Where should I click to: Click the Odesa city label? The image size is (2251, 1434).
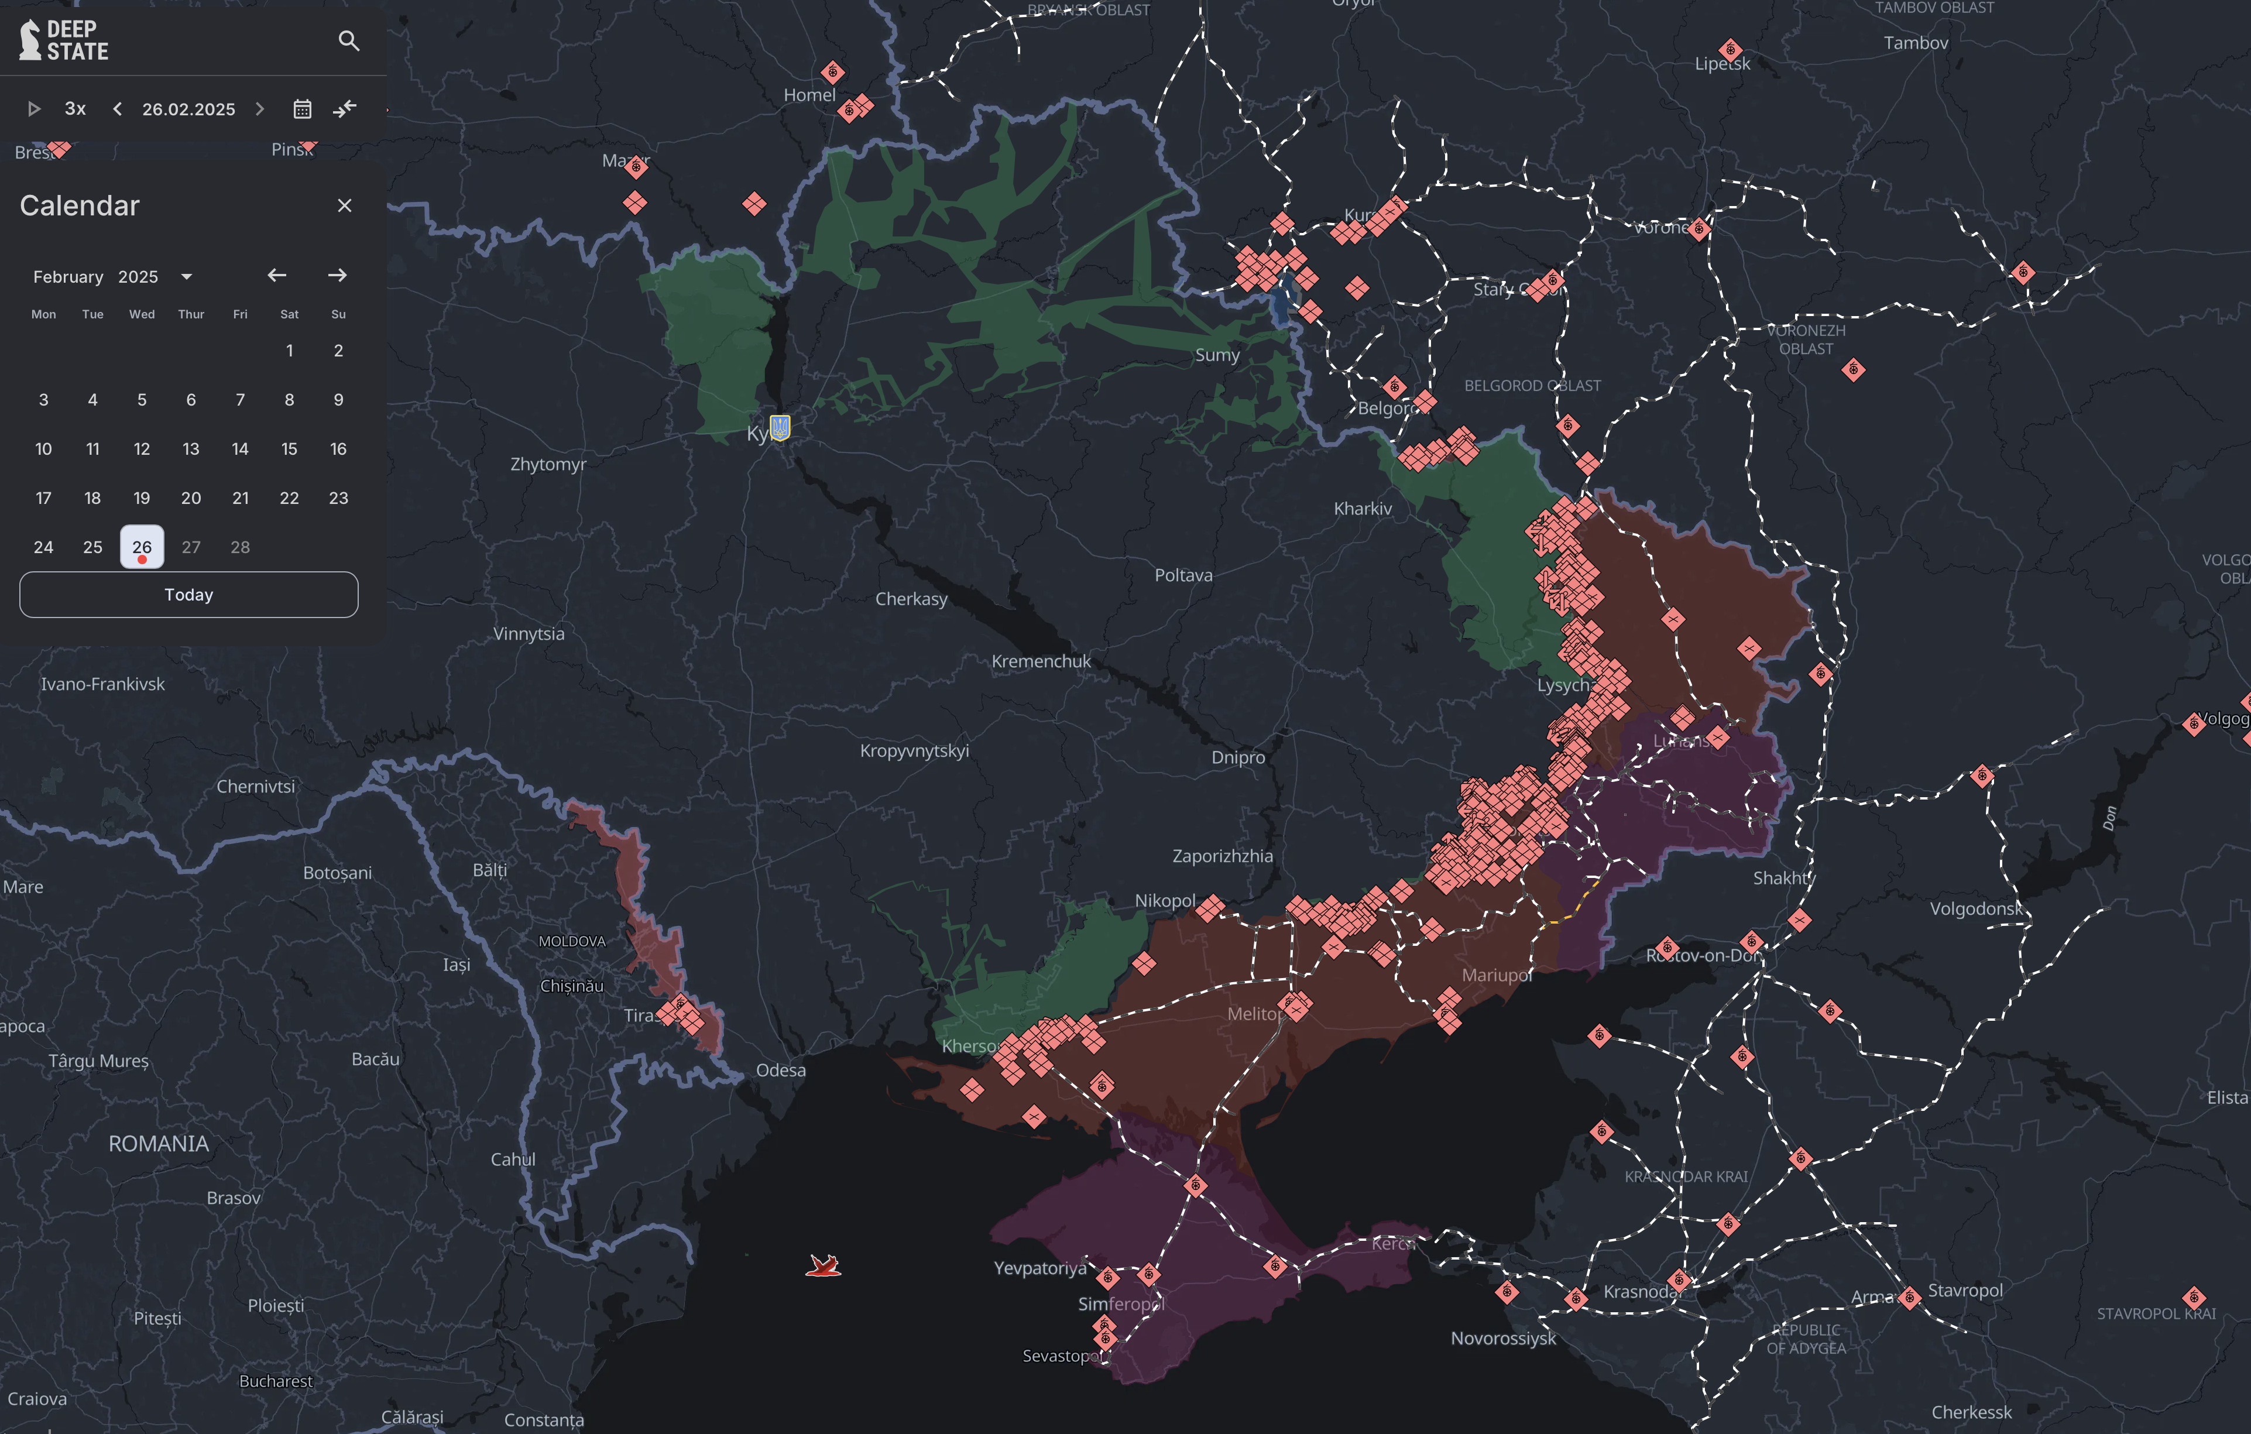pos(781,1071)
